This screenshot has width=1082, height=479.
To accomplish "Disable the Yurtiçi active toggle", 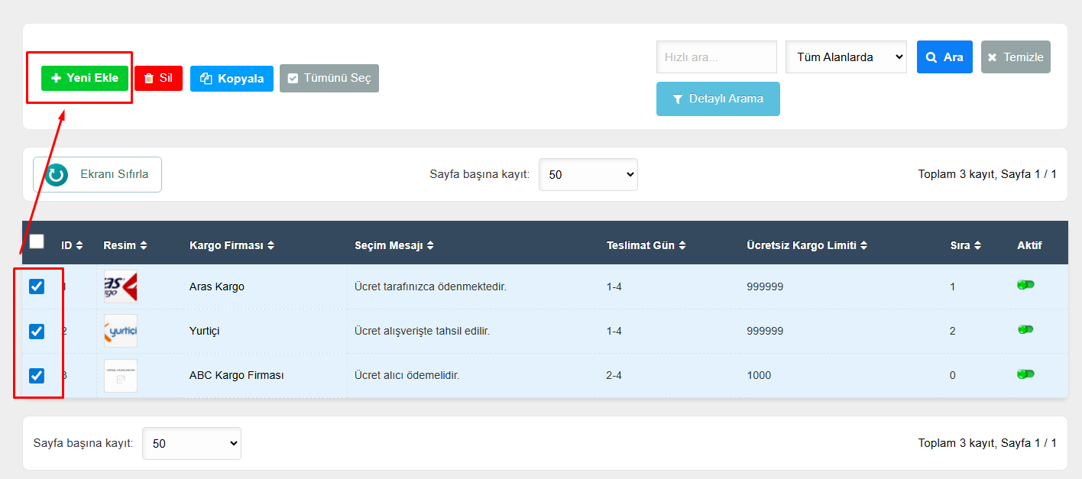I will click(x=1025, y=329).
